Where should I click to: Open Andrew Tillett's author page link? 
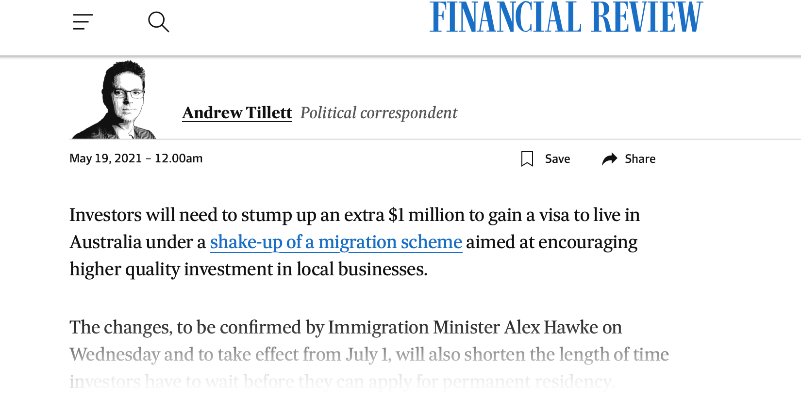(x=237, y=113)
